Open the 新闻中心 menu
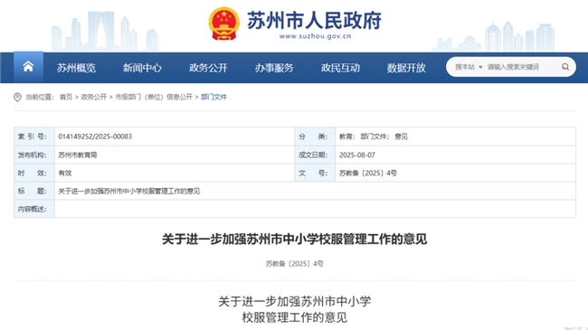The width and height of the screenshot is (588, 330). point(143,68)
